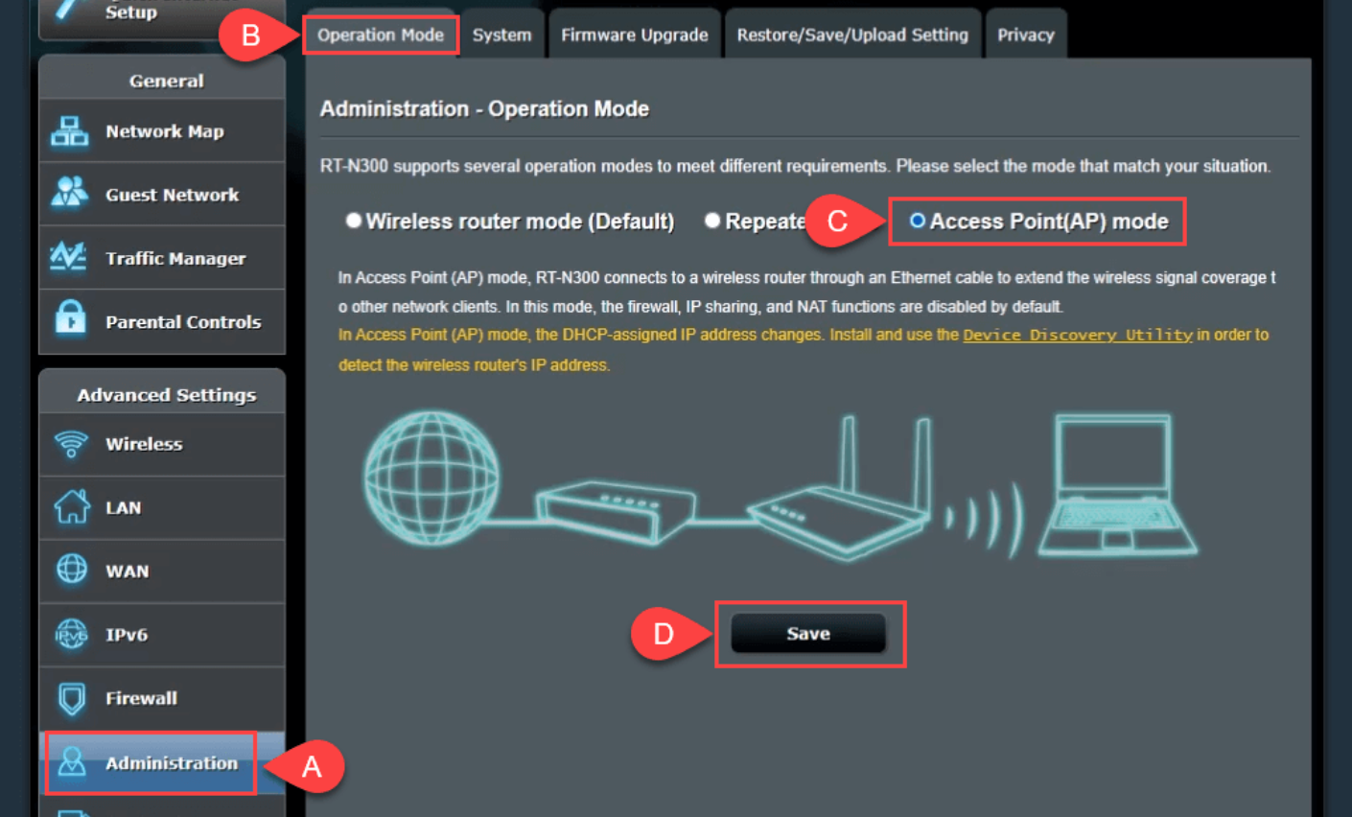Open Network Map from the sidebar
Viewport: 1352px width, 817px height.
[162, 130]
